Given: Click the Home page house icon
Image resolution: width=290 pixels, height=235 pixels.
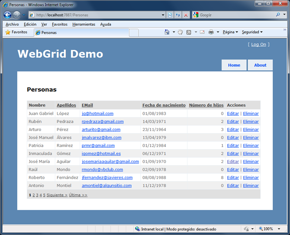Looking at the screenshot, I should 167,32.
